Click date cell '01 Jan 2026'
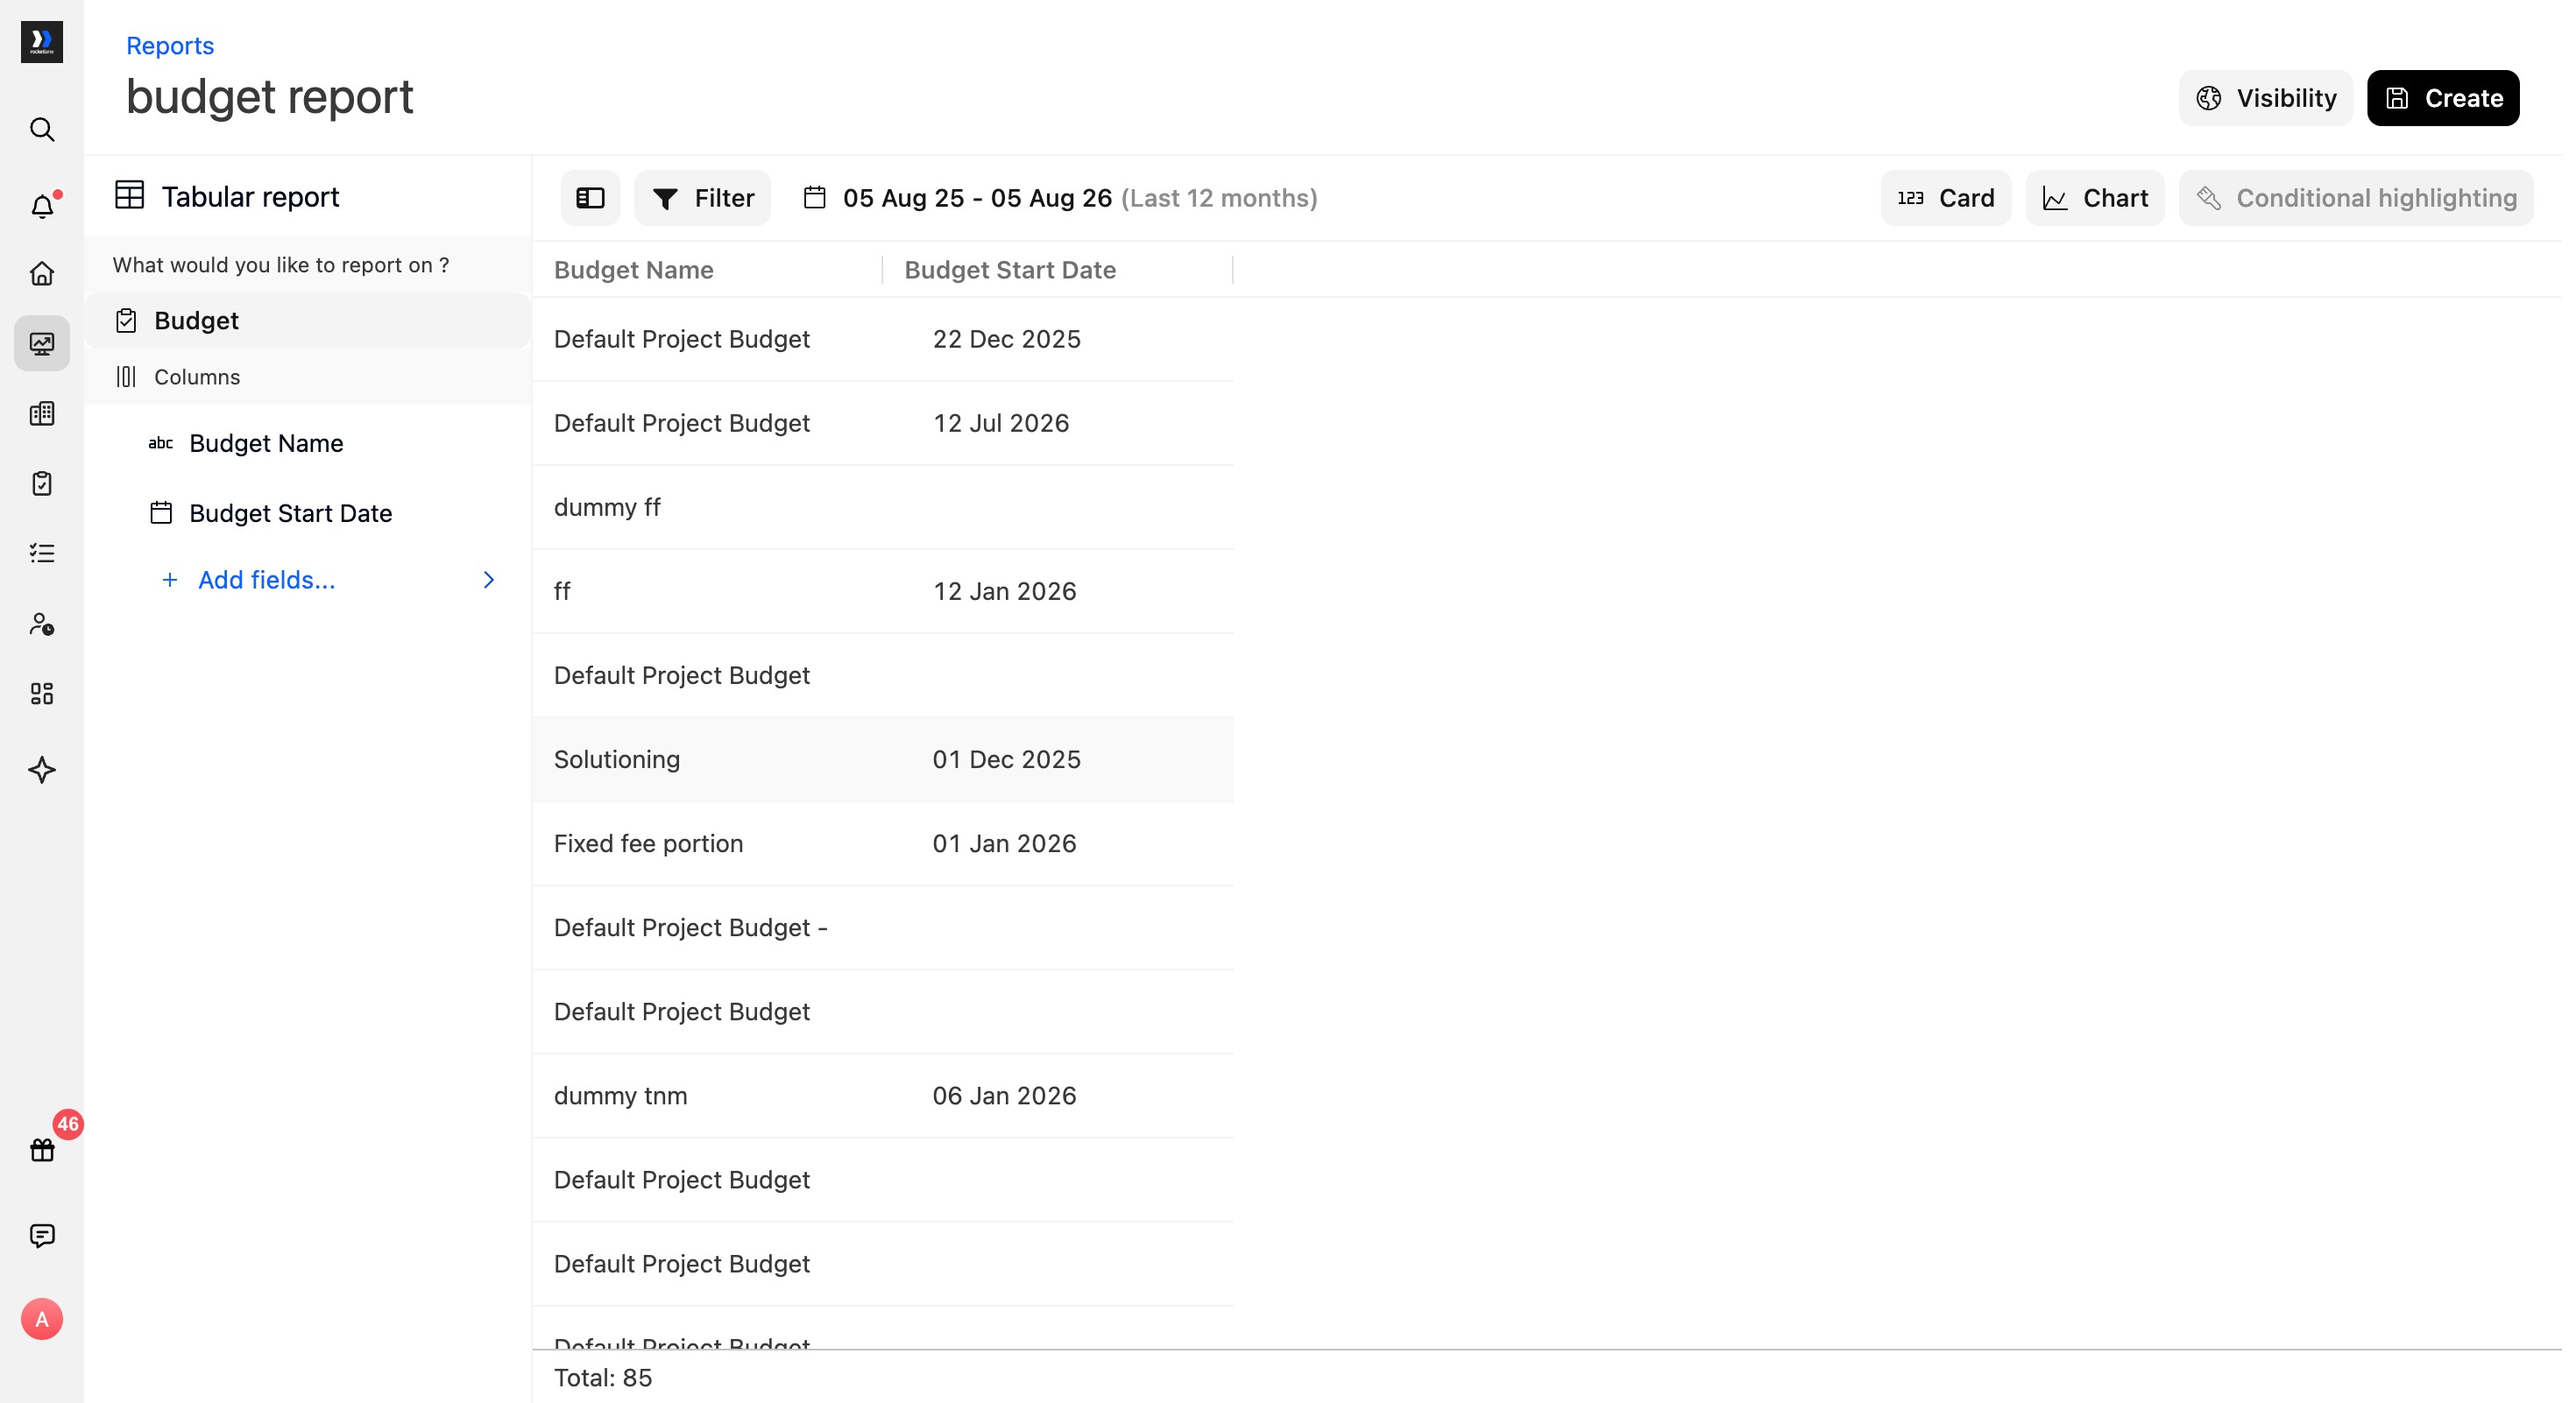Image resolution: width=2576 pixels, height=1403 pixels. pyautogui.click(x=1005, y=843)
